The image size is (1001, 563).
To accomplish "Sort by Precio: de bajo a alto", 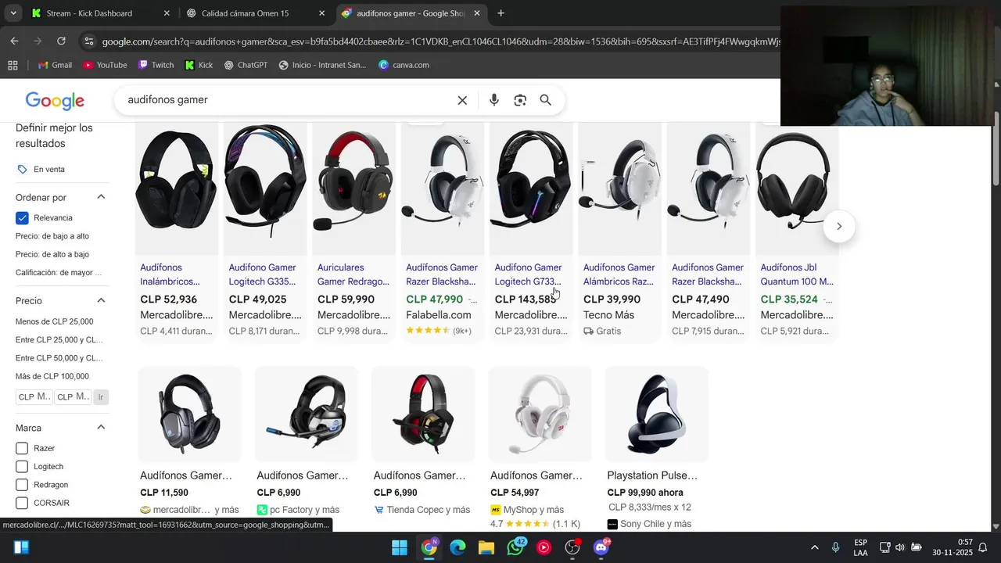I will tap(52, 236).
